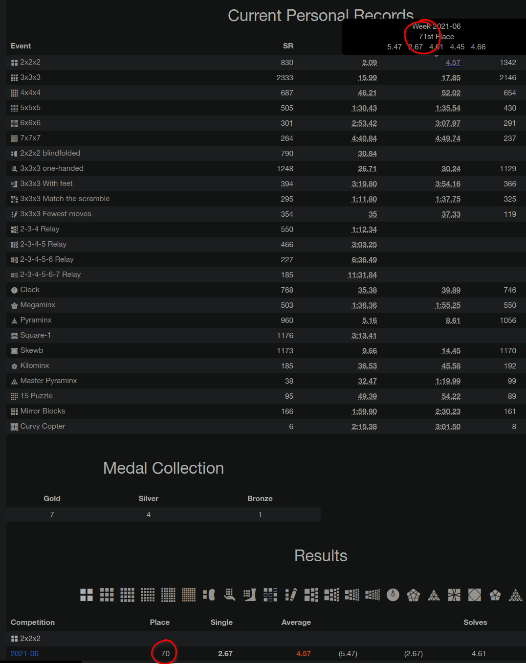Image resolution: width=526 pixels, height=664 pixels.
Task: Select the 2-3-4-5 Relay icon in Results filter
Action: pos(331,595)
